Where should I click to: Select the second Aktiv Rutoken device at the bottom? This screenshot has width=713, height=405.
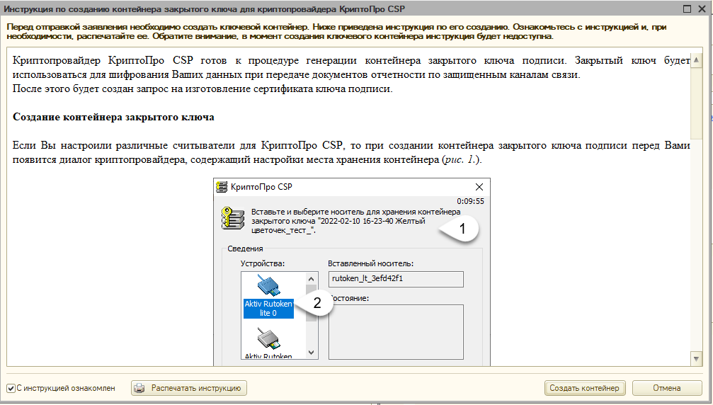(x=268, y=341)
